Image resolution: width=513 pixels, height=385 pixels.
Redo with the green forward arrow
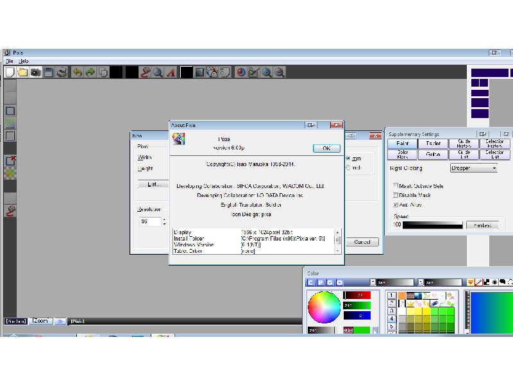pyautogui.click(x=90, y=73)
